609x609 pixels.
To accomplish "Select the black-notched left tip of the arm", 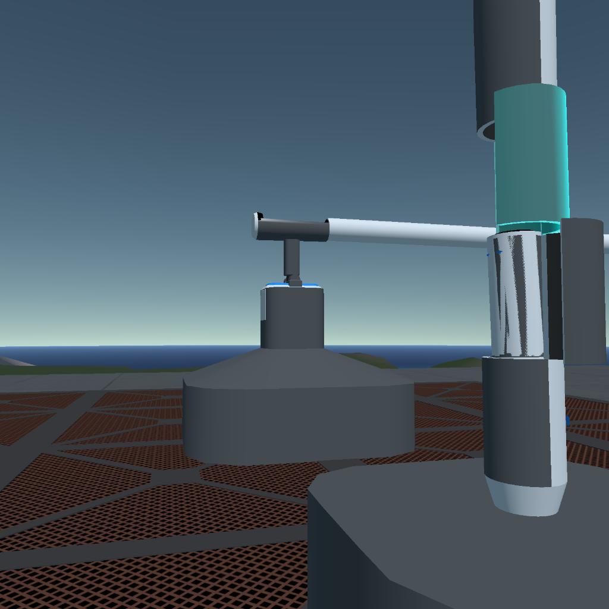I will [259, 226].
